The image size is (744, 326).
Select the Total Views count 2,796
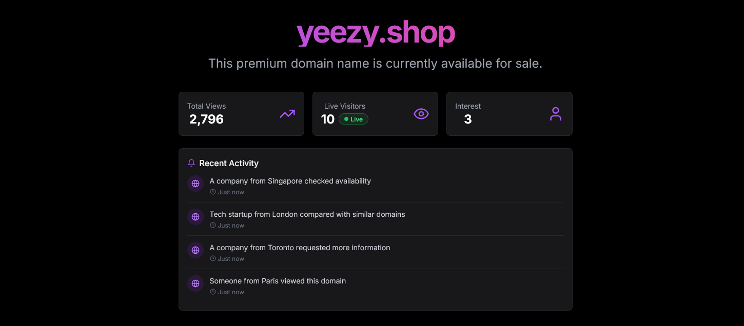(x=206, y=119)
